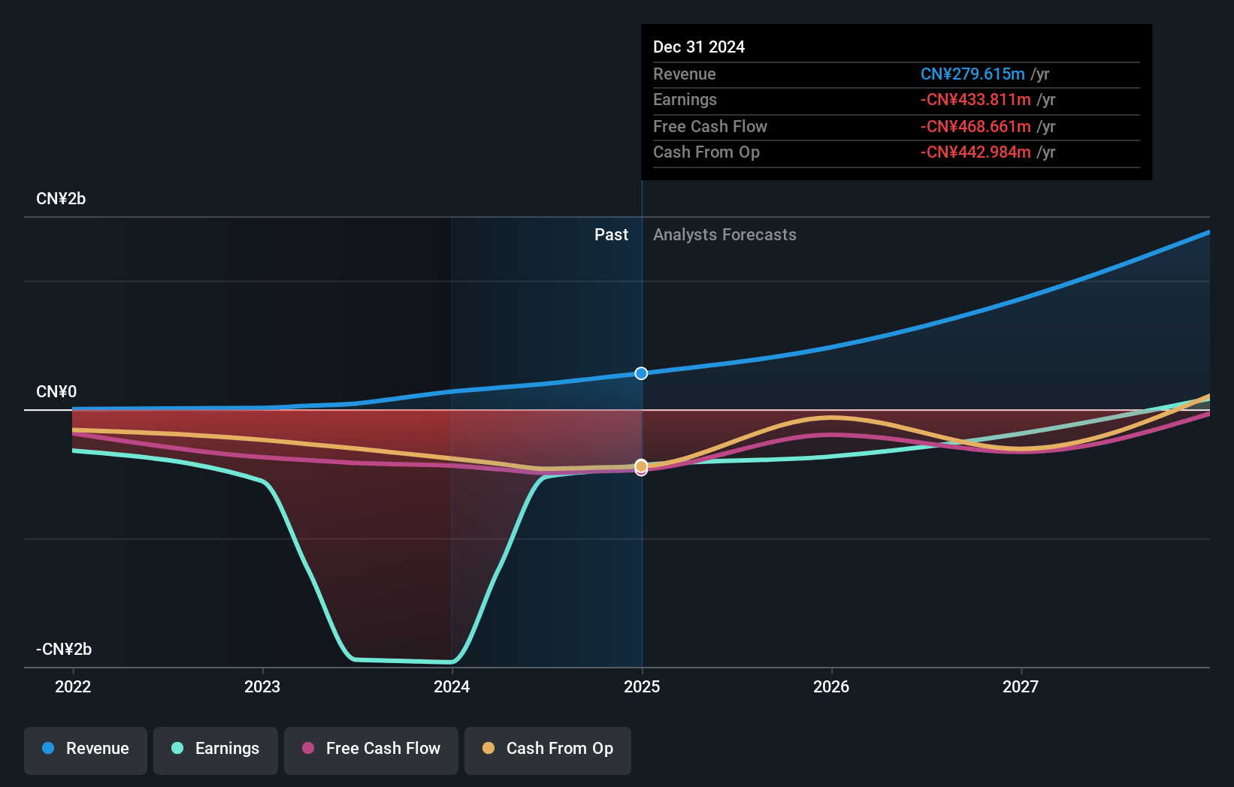Select the Past chart region label
Viewport: 1234px width, 787px height.
[611, 234]
